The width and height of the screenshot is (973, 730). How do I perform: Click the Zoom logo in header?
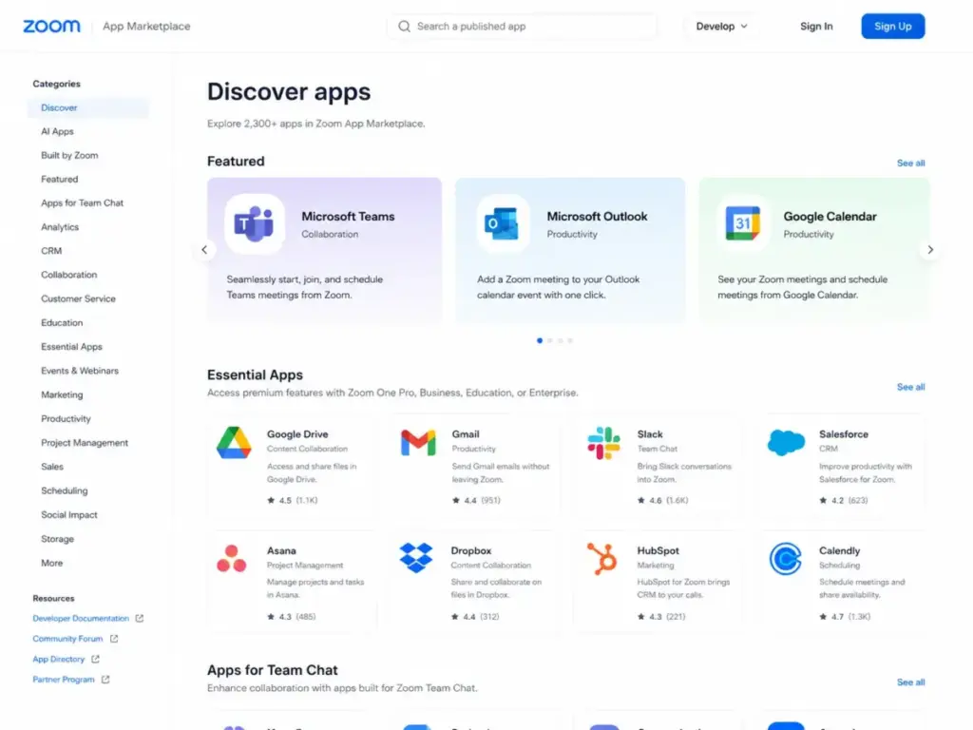pos(51,26)
